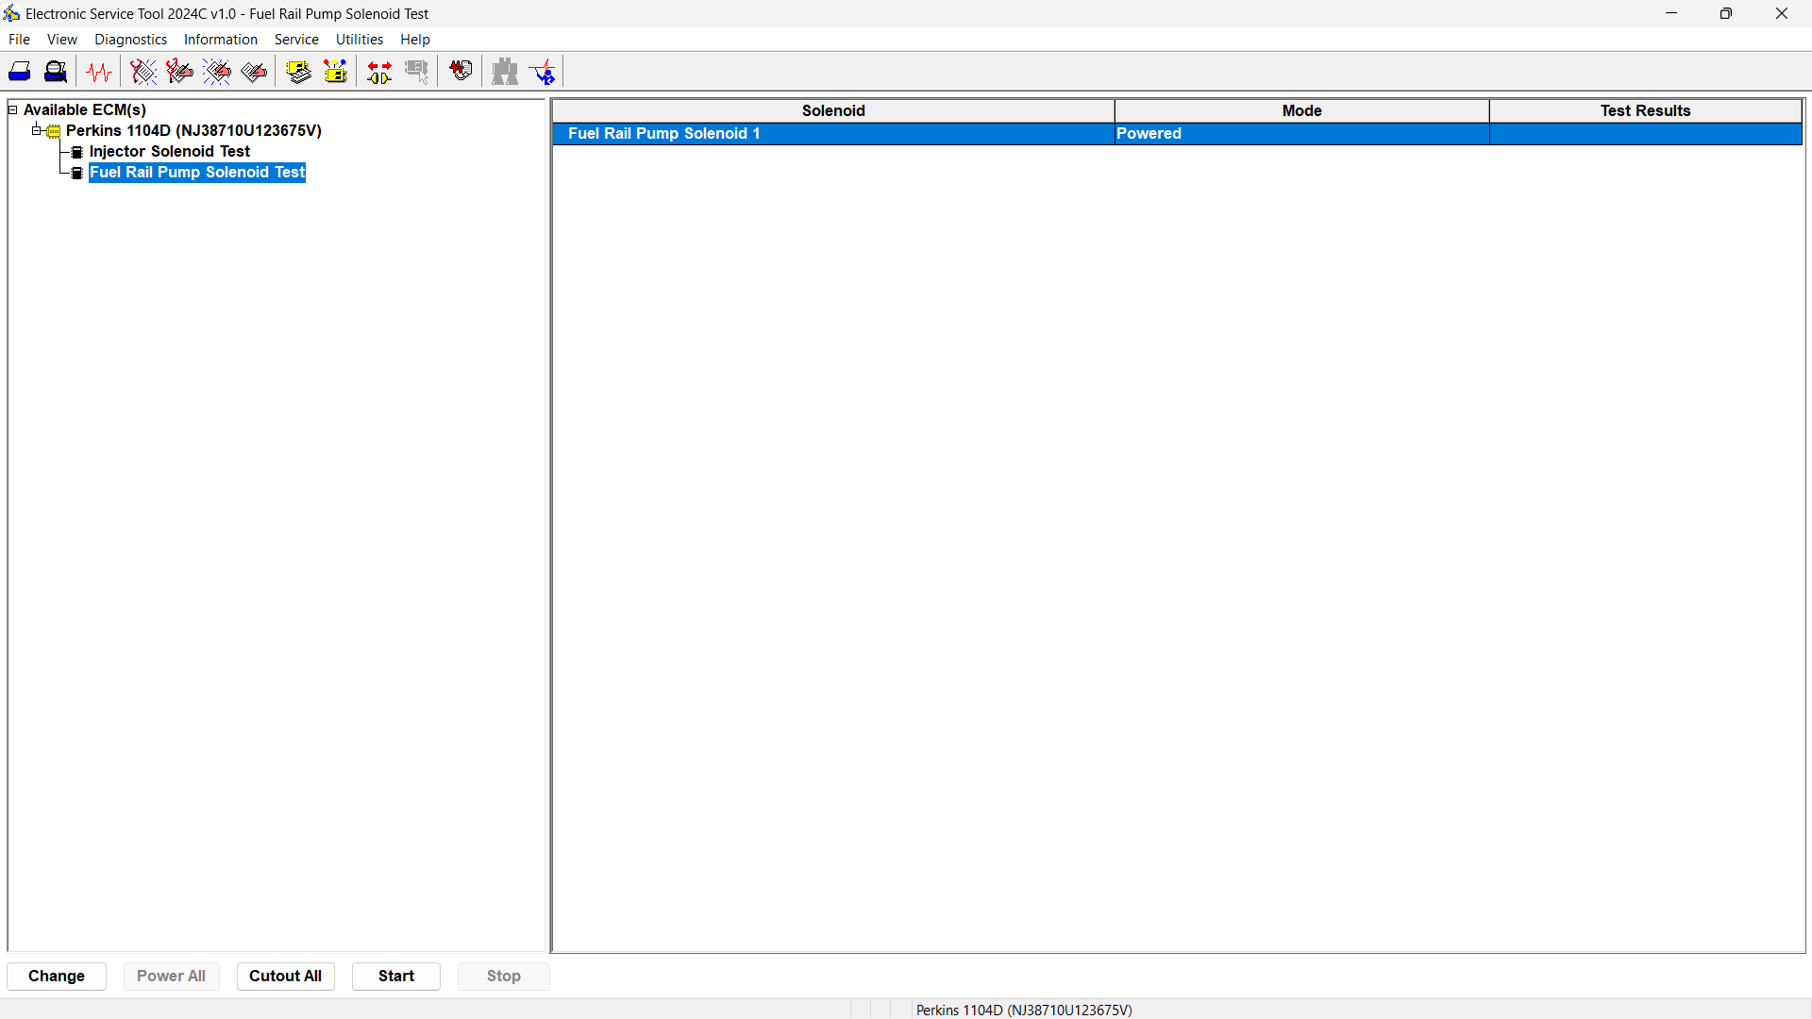Screen dimensions: 1812x1019
Task: Restore down the application window
Action: (1726, 13)
